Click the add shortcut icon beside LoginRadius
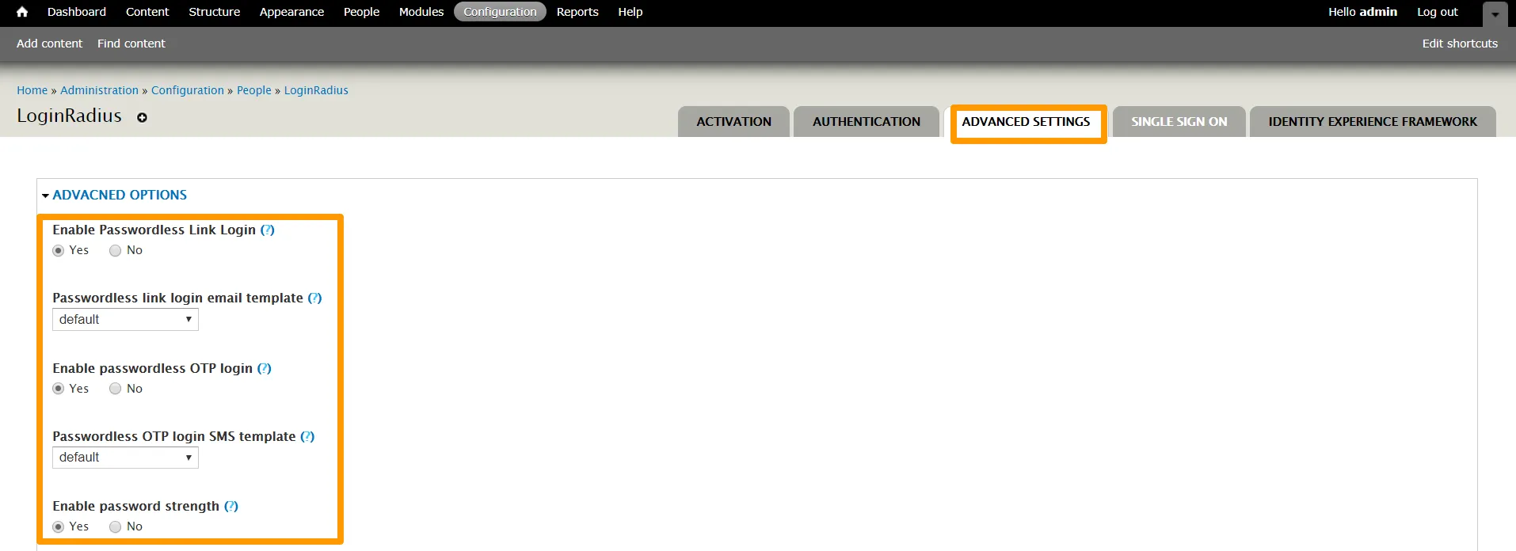This screenshot has width=1516, height=551. click(142, 117)
